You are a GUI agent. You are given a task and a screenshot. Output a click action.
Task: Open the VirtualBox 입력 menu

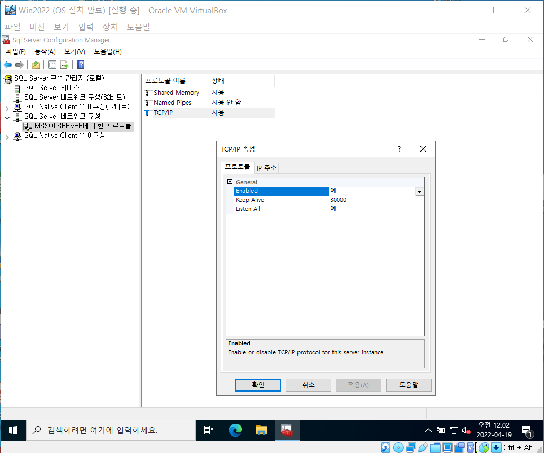pos(86,26)
